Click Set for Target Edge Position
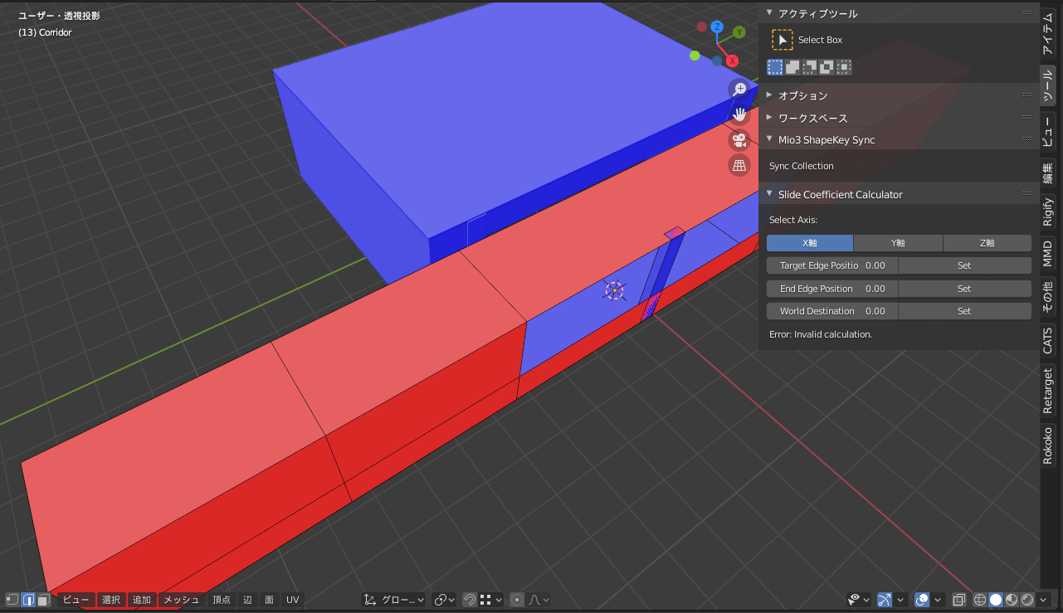Viewport: 1063px width, 613px height. tap(964, 265)
